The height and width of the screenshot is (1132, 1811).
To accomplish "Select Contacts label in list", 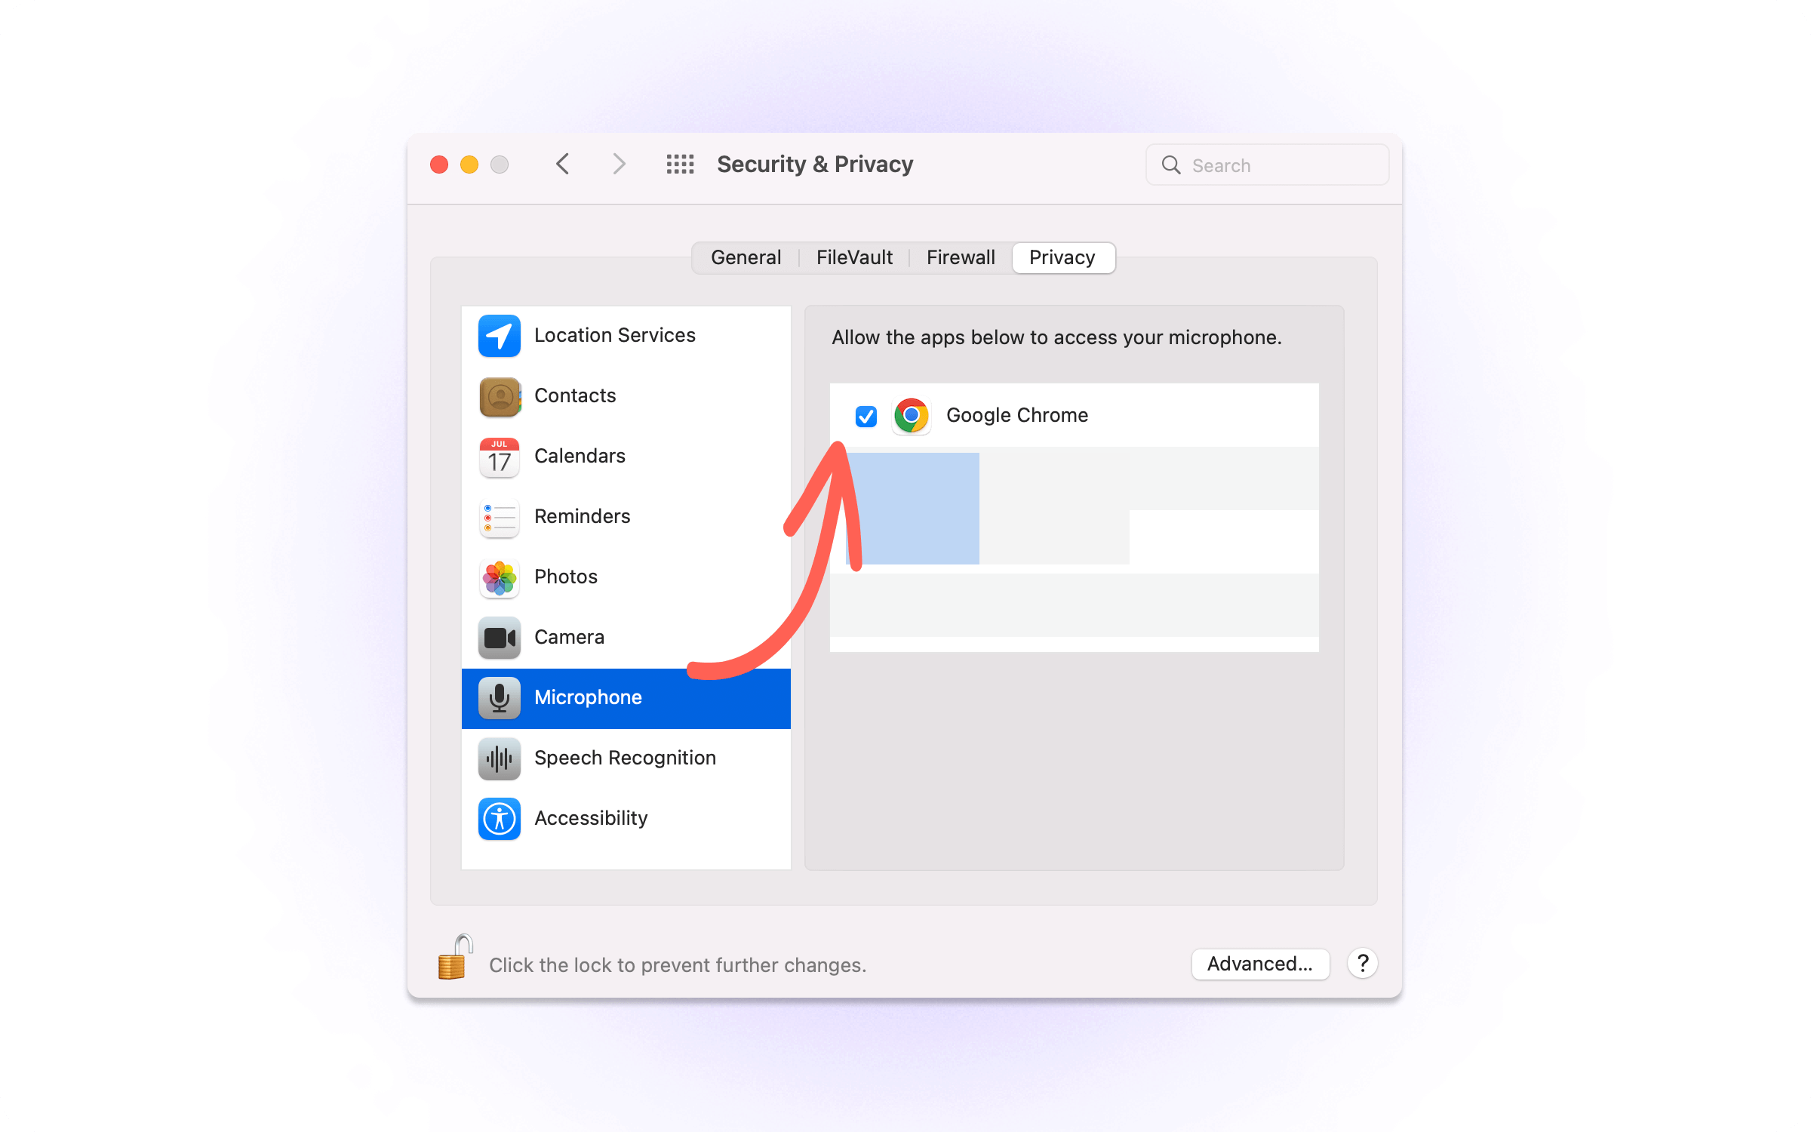I will (x=575, y=395).
